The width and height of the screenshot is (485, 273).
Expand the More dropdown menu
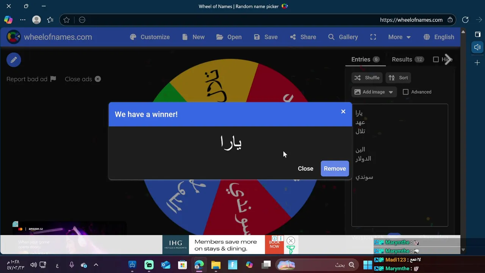tap(399, 37)
